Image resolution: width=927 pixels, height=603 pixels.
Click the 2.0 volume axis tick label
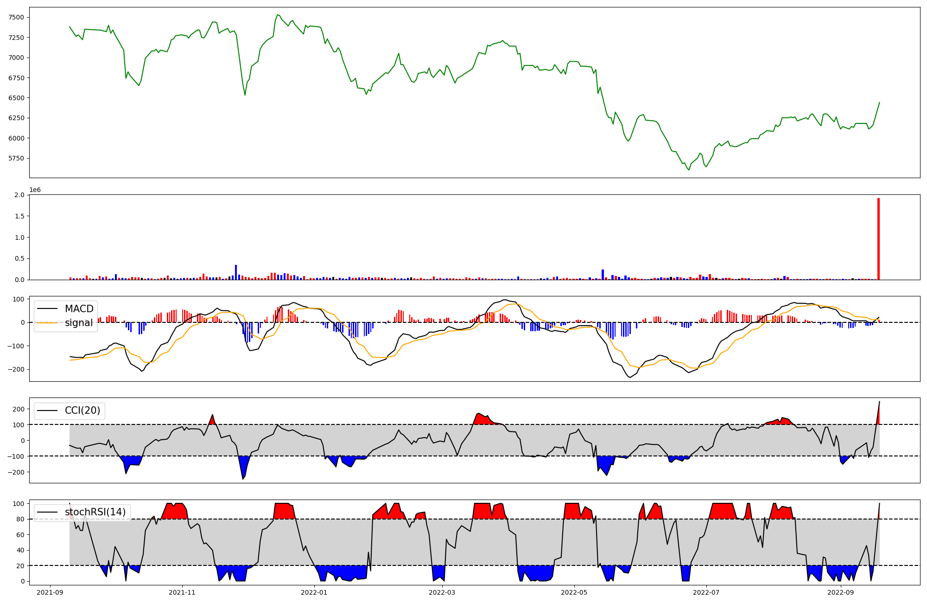[x=19, y=195]
